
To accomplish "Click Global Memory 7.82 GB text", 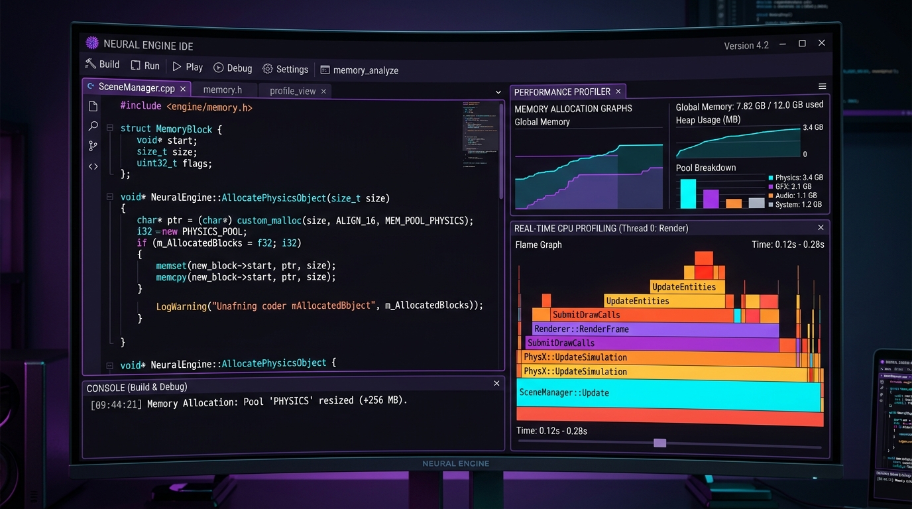I will click(750, 105).
